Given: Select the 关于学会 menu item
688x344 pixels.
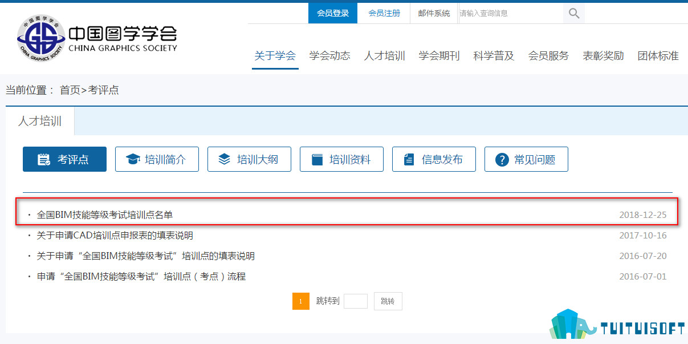Looking at the screenshot, I should click(x=275, y=56).
